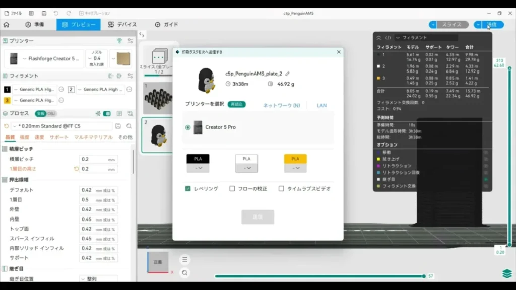Uncheck the レベリング checkbox
This screenshot has height=290, width=516.
tap(188, 189)
